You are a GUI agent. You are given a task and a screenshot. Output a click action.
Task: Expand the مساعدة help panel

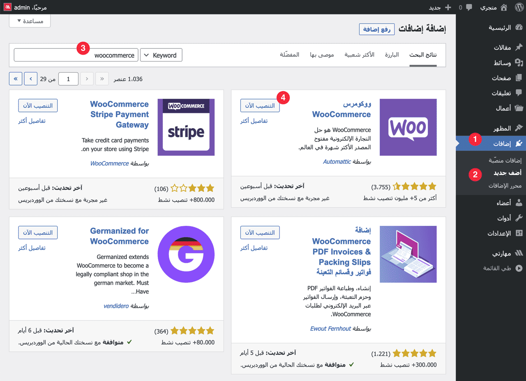(30, 21)
